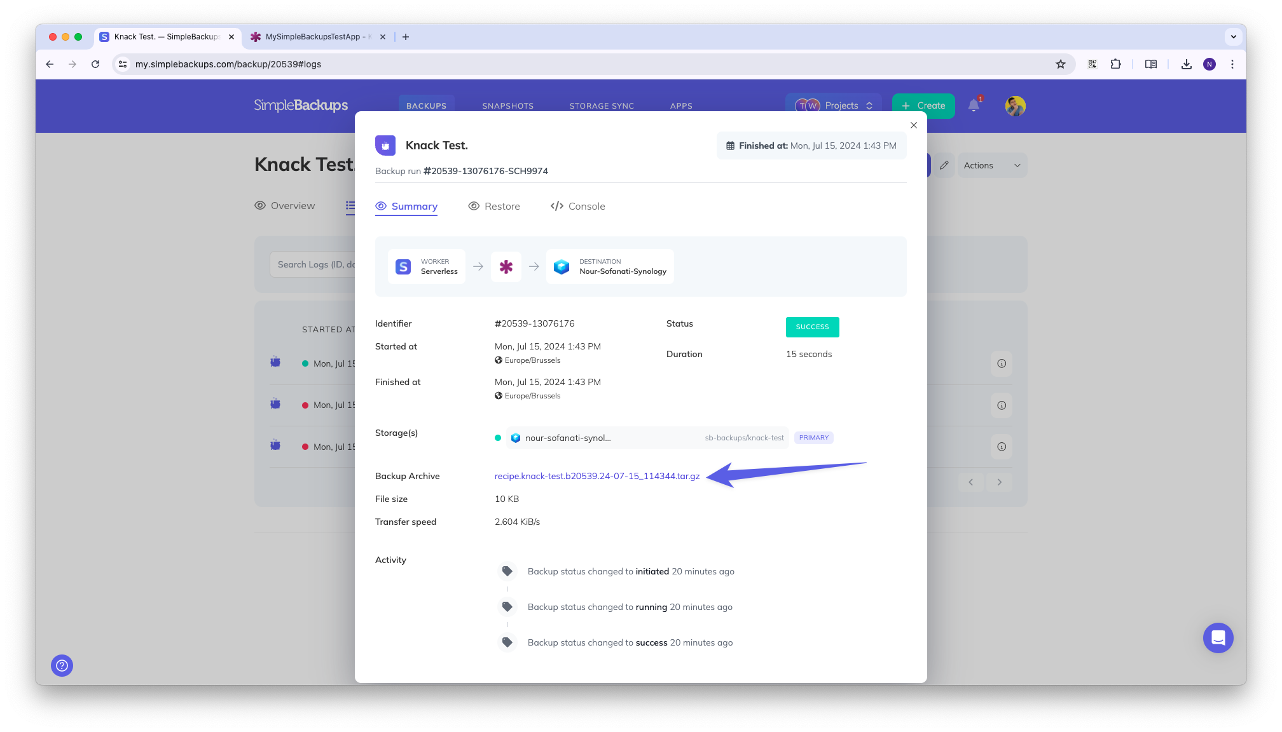Viewport: 1282px width, 732px height.
Task: Click the green Create button
Action: (923, 105)
